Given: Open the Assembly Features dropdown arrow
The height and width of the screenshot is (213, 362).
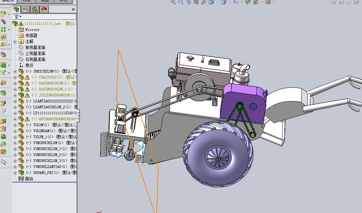Looking at the screenshot, I should pyautogui.click(x=9, y=65).
